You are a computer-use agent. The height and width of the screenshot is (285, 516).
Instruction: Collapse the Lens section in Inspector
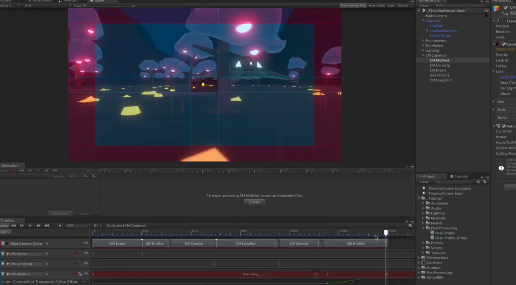[x=494, y=71]
